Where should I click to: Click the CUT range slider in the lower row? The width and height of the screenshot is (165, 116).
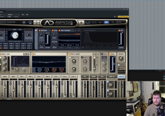[113, 64]
